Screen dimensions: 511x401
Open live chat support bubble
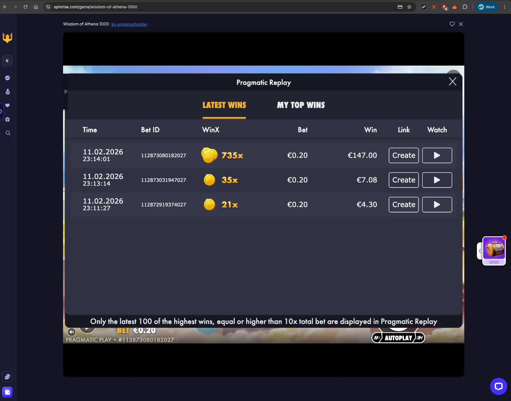[x=499, y=386]
